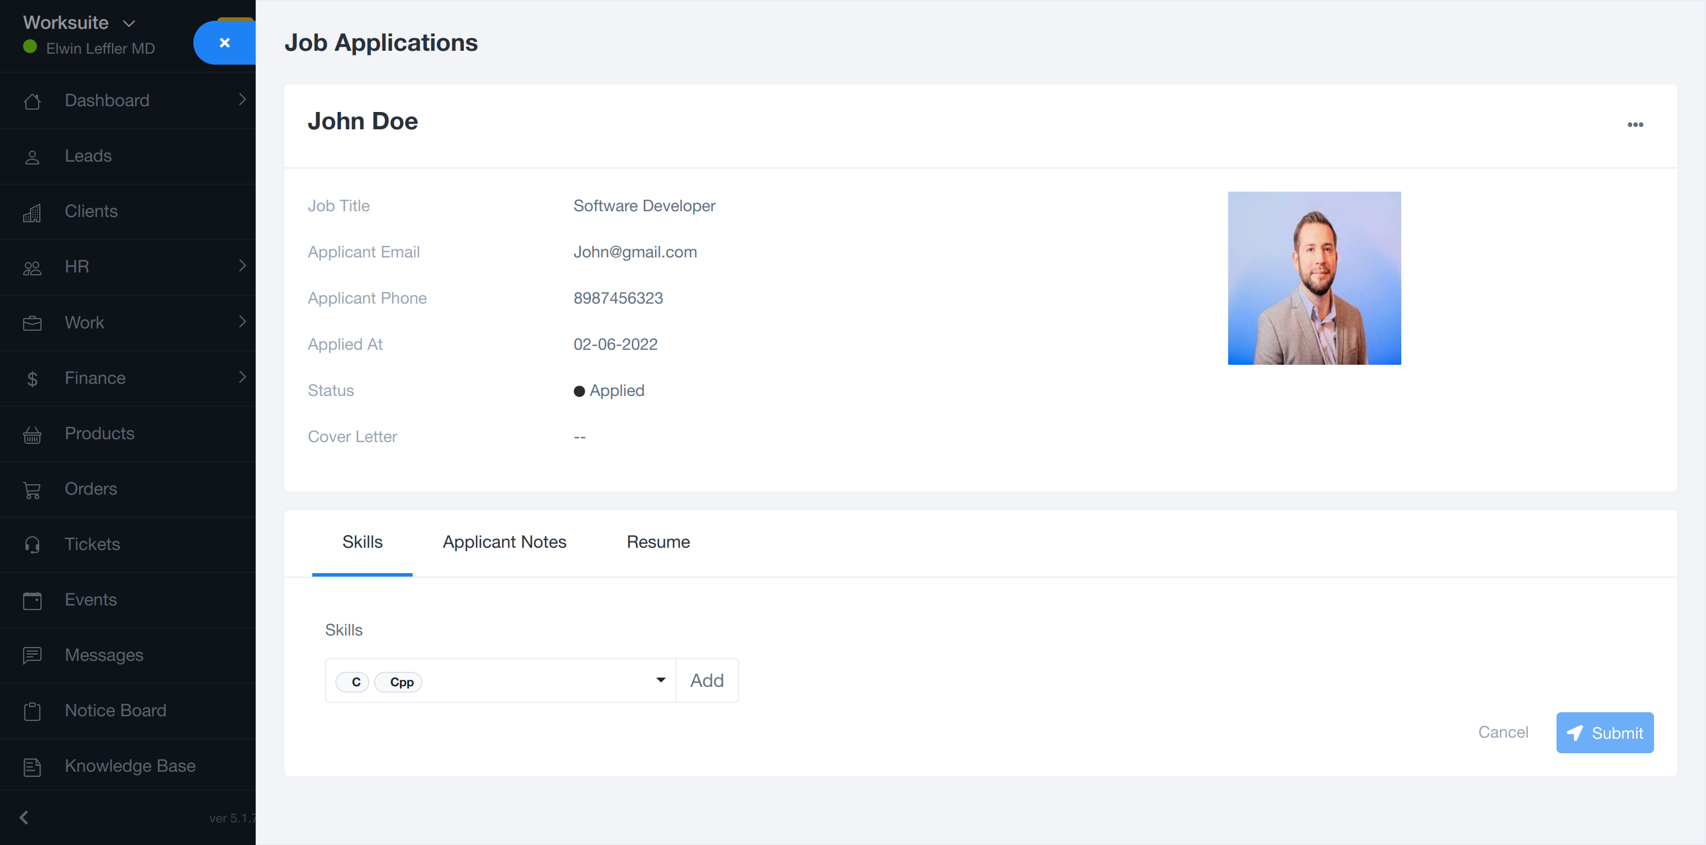Switch to the Resume tab
Viewport: 1706px width, 845px height.
point(657,542)
